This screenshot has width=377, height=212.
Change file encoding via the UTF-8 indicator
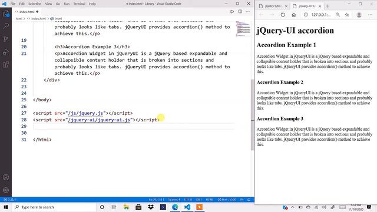pos(188,200)
